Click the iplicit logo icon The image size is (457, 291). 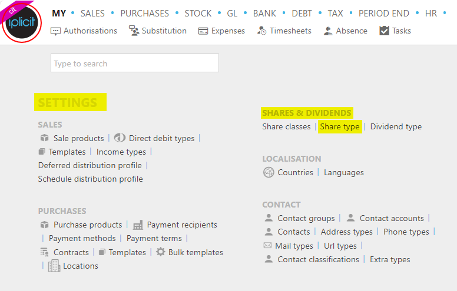(22, 22)
